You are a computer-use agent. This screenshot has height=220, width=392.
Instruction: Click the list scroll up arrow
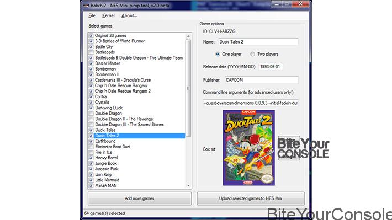pos(188,36)
